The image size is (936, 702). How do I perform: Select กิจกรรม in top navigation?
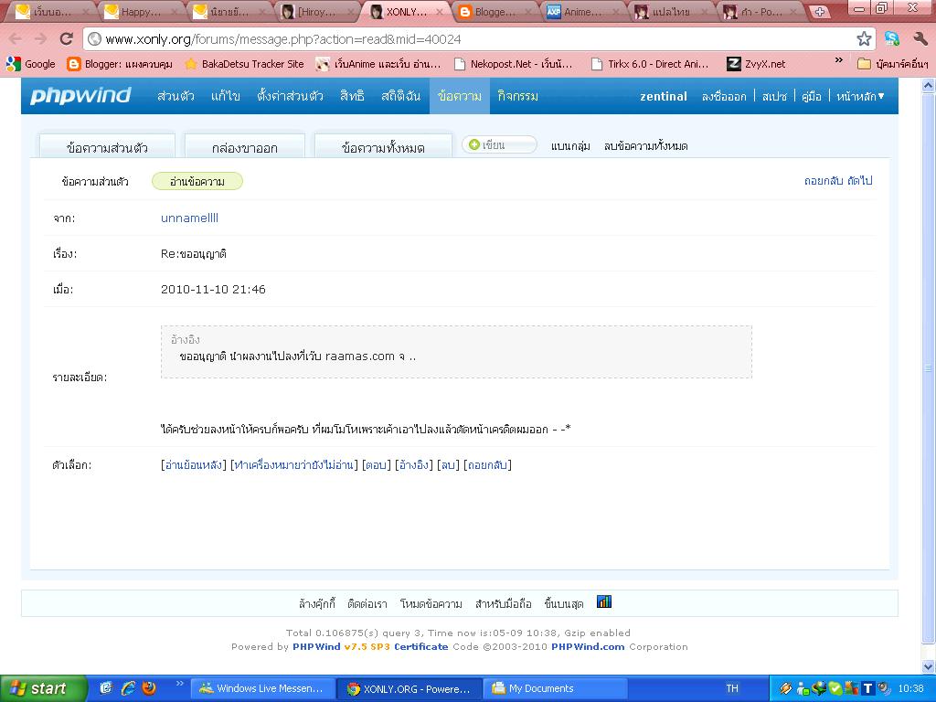tap(517, 95)
